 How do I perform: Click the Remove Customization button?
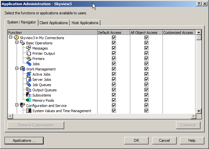(36, 125)
